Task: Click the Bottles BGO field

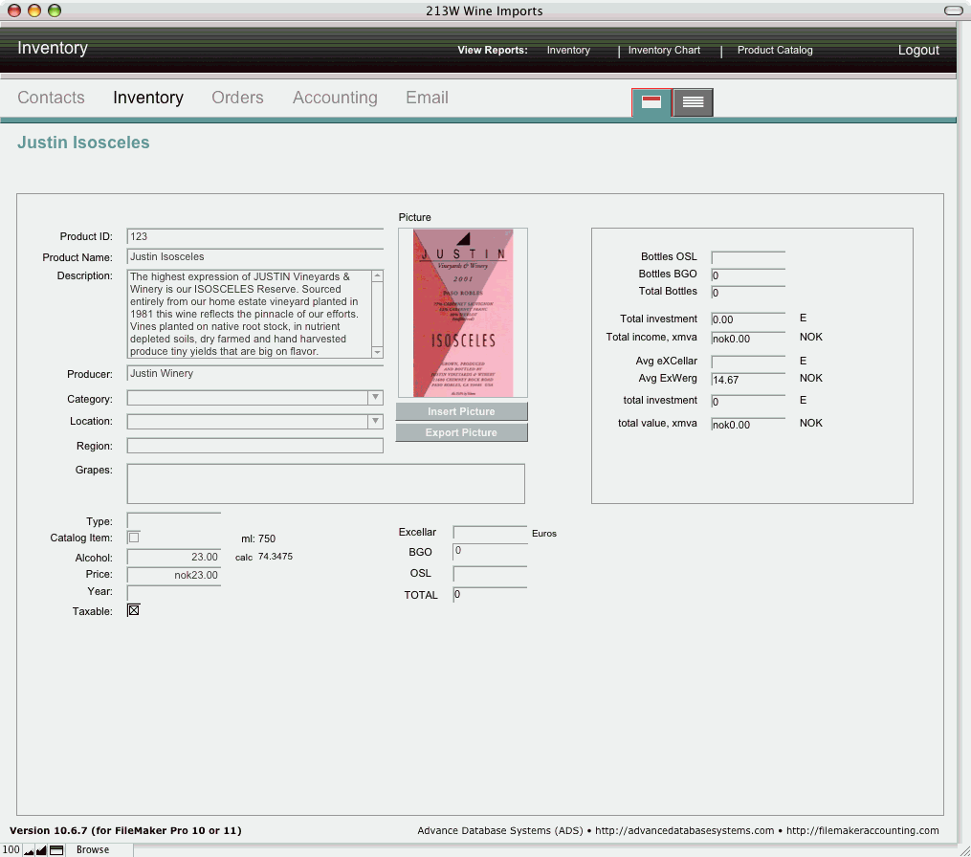Action: pos(748,275)
